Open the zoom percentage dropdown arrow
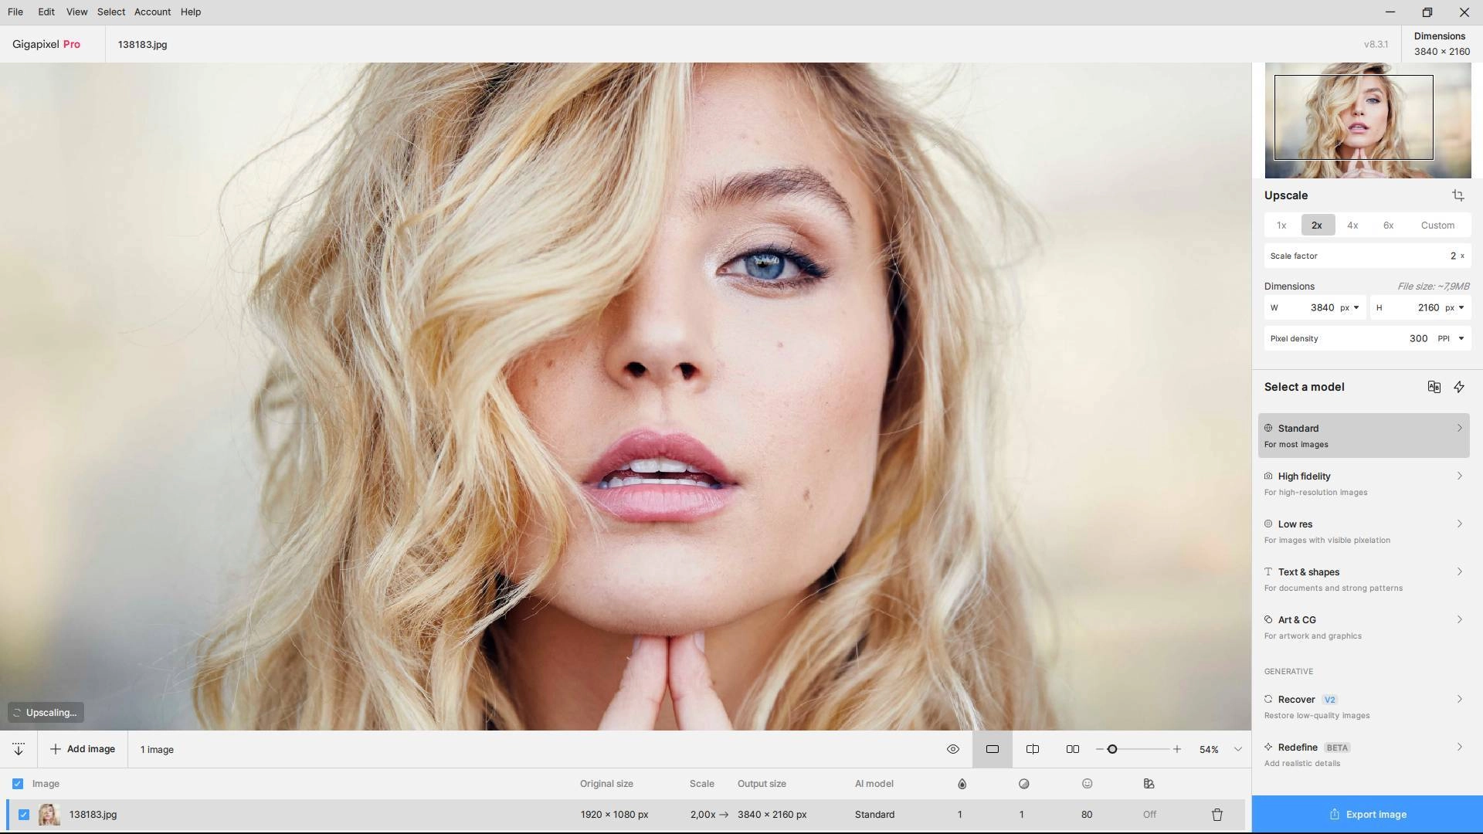The image size is (1483, 834). (x=1238, y=749)
